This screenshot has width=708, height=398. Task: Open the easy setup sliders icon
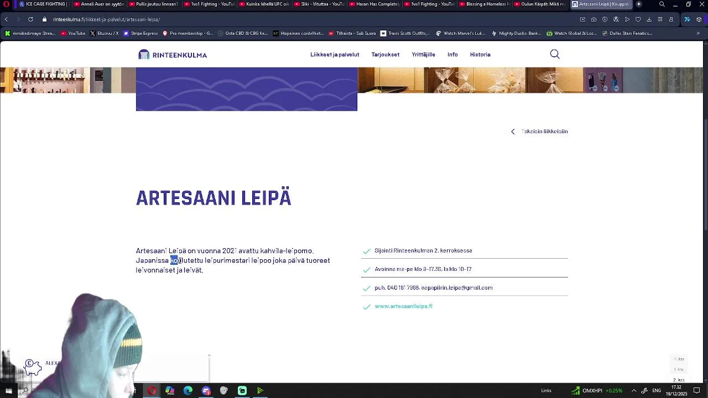click(660, 19)
